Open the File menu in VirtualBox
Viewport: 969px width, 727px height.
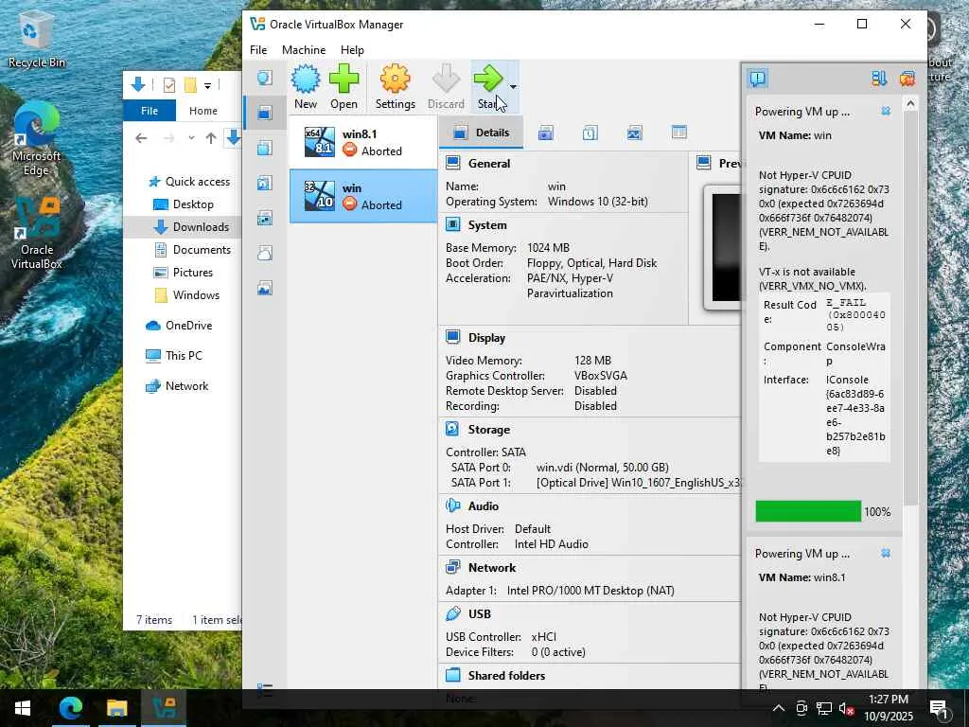click(258, 50)
